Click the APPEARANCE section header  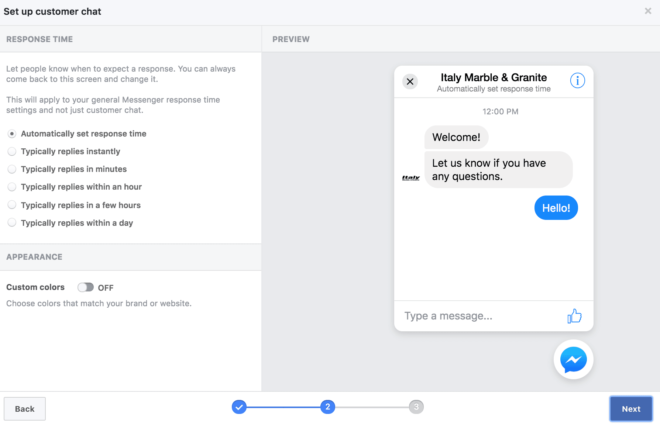[x=34, y=257]
